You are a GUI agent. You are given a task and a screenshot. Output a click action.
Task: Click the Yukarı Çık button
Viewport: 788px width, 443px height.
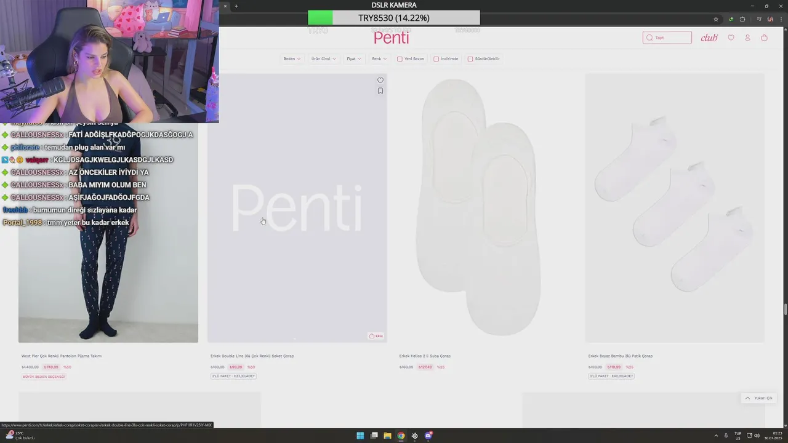[758, 398]
